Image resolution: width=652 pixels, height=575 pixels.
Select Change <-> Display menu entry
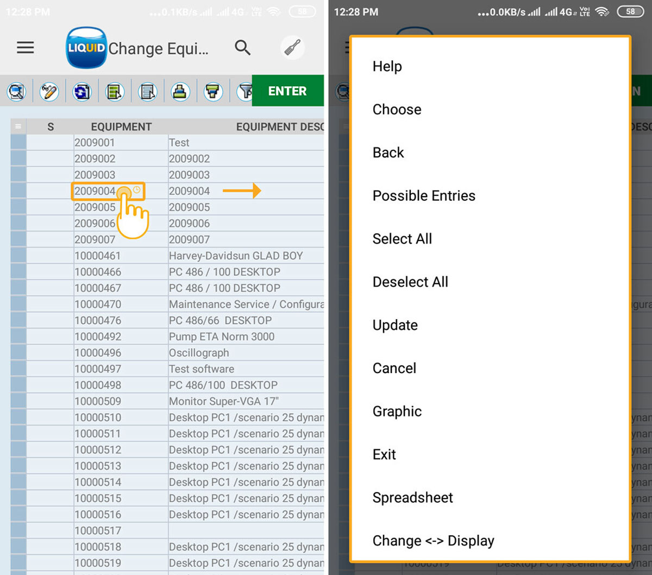coord(433,541)
